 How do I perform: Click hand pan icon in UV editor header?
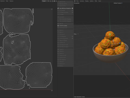pyautogui.click(x=54, y=1)
